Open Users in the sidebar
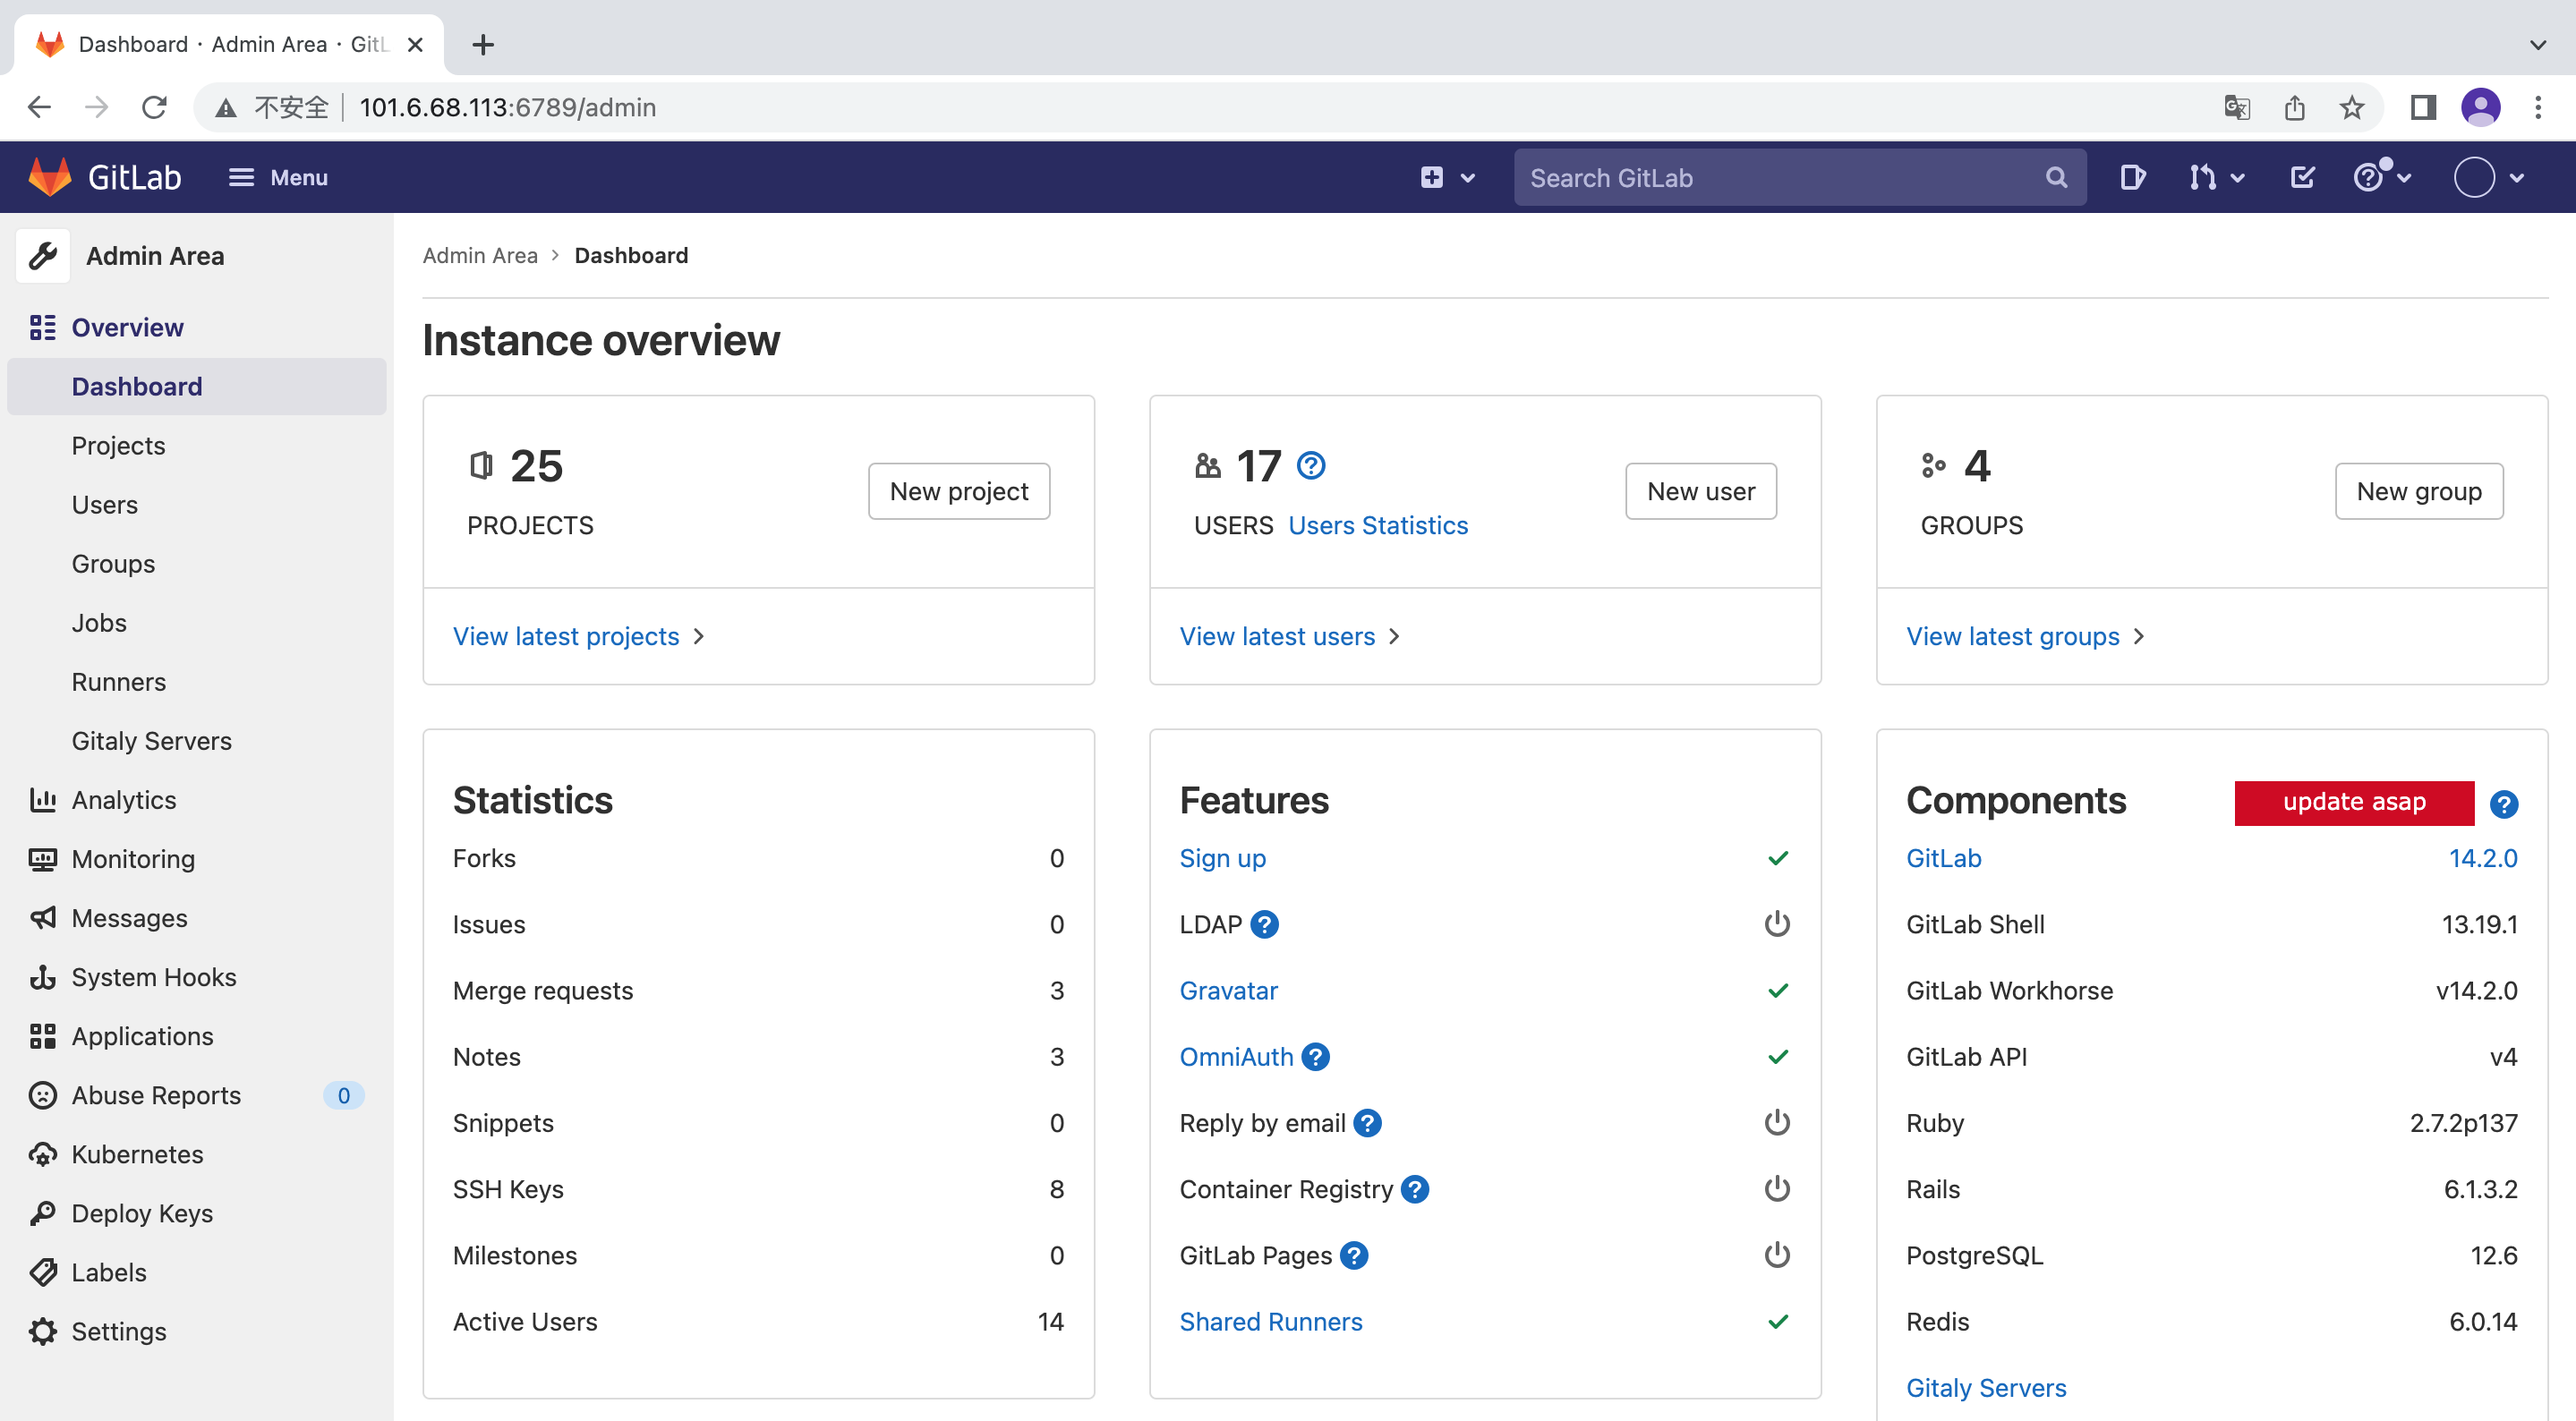 [105, 504]
